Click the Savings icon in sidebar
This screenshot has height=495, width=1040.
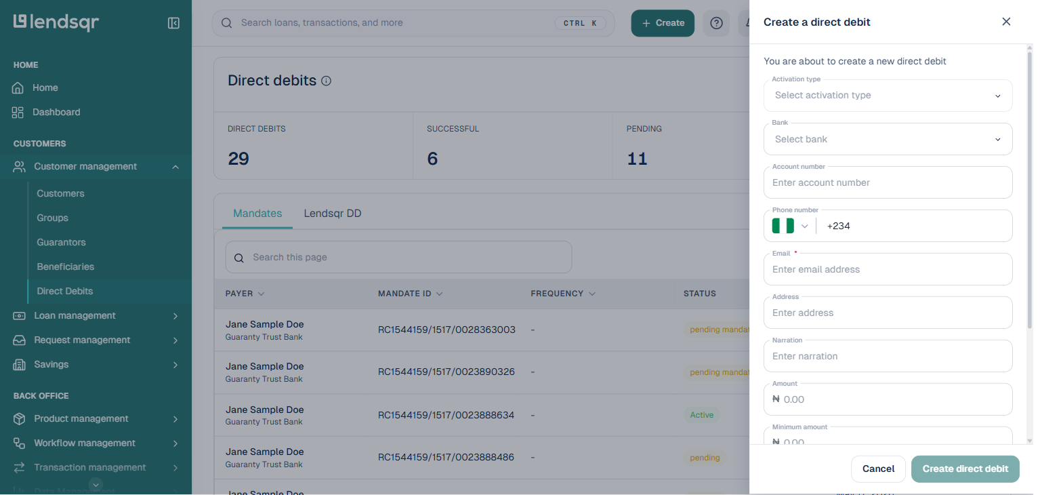(x=20, y=365)
